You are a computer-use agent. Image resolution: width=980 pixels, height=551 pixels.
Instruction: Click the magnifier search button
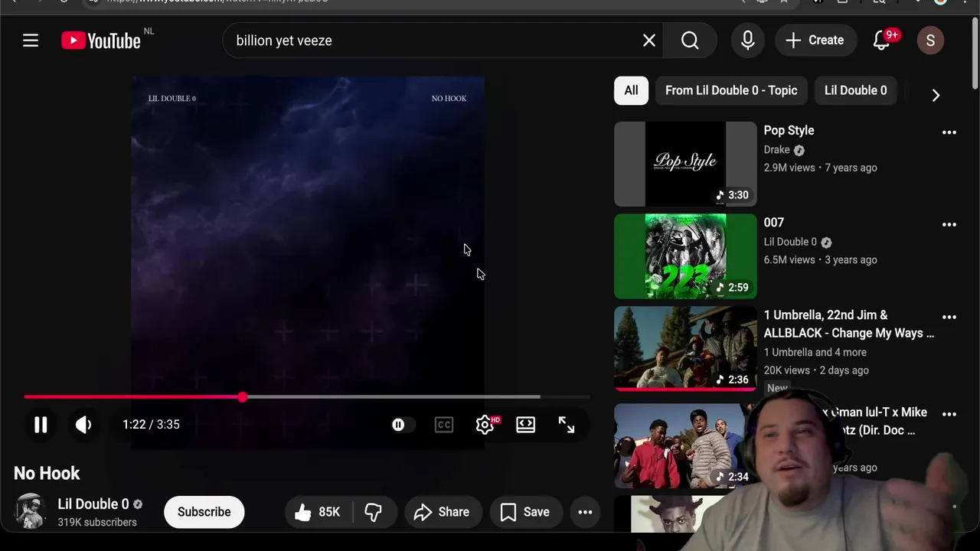click(690, 41)
